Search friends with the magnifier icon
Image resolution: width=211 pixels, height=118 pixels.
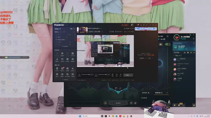click(194, 53)
